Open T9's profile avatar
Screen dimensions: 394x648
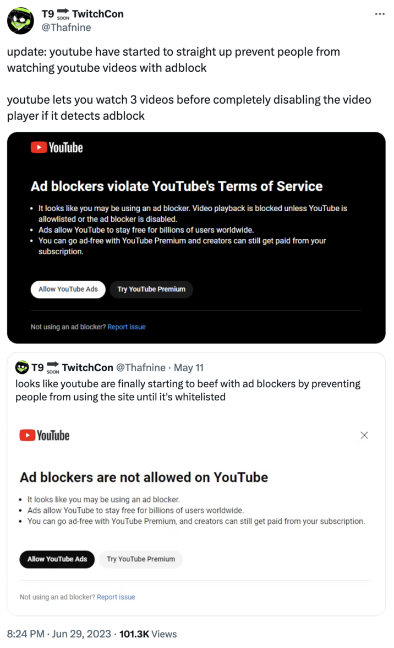point(20,20)
